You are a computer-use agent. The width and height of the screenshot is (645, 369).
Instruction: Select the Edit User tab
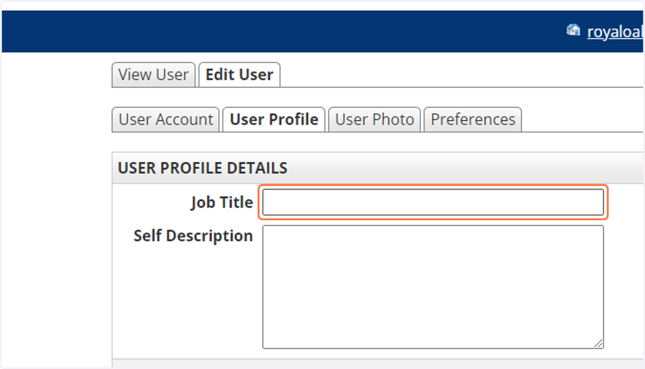pyautogui.click(x=240, y=75)
